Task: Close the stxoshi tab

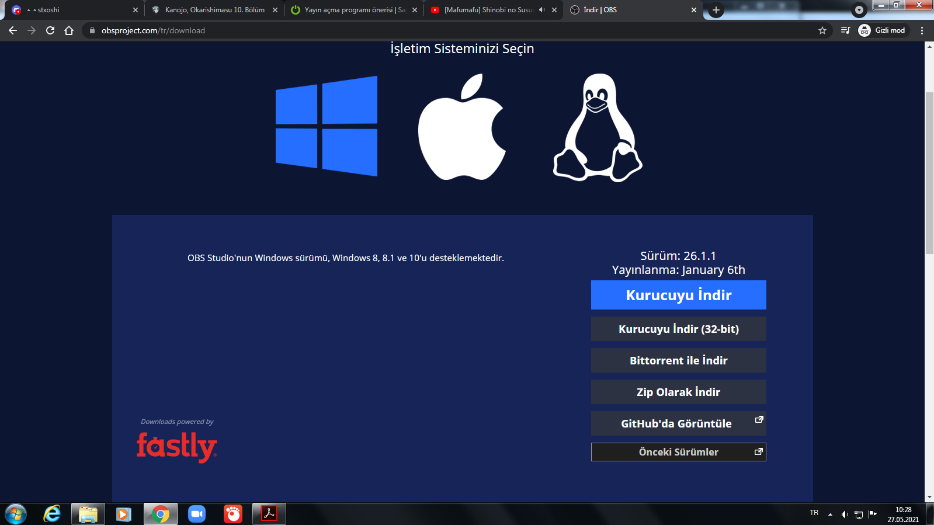Action: [x=136, y=10]
